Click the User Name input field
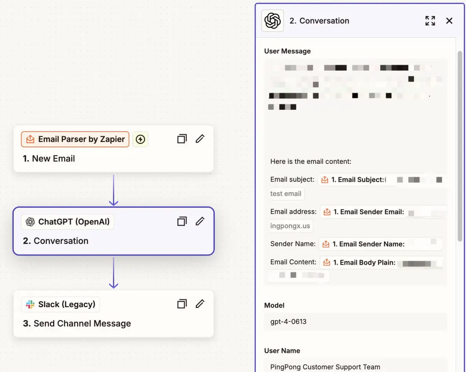Screen dimensions: 466x372 [356, 366]
